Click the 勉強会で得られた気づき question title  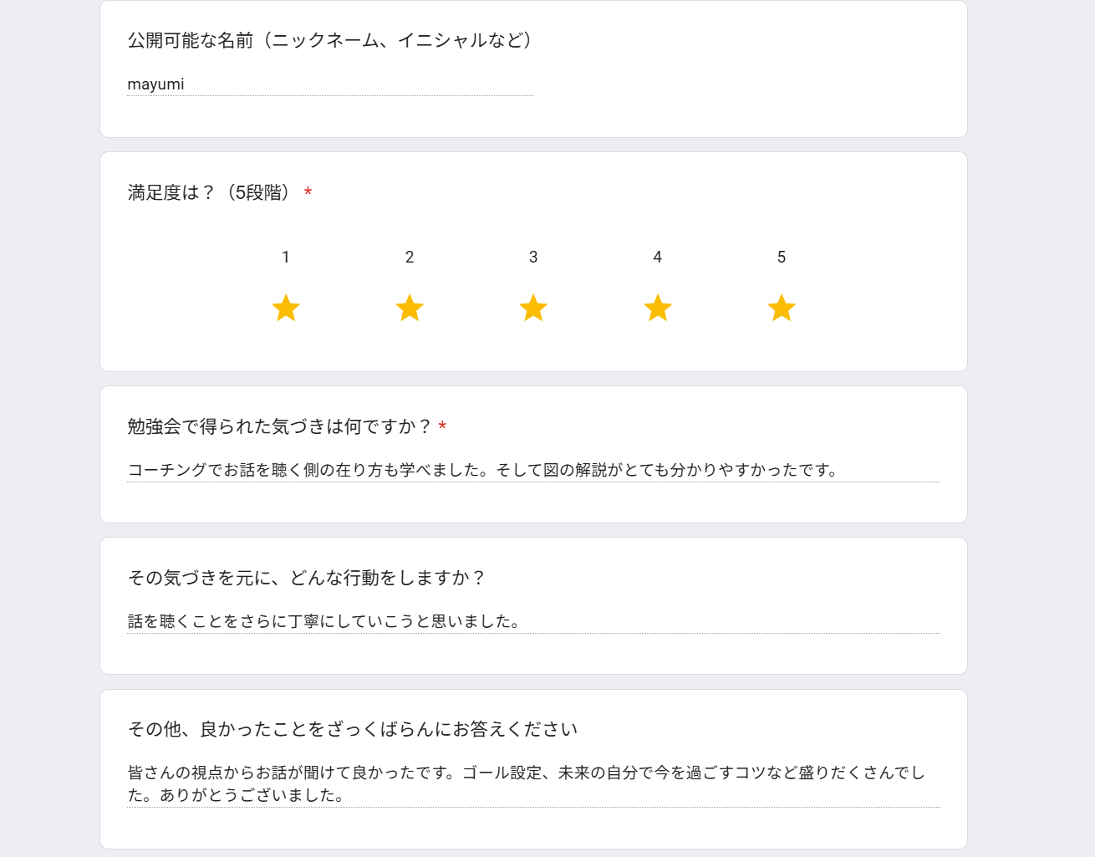(279, 426)
